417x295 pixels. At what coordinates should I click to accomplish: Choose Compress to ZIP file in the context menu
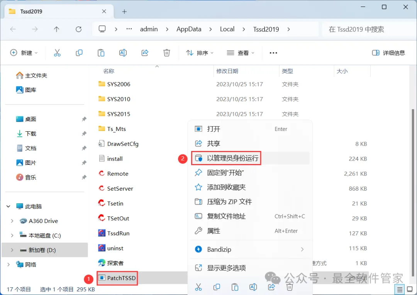tap(250, 202)
